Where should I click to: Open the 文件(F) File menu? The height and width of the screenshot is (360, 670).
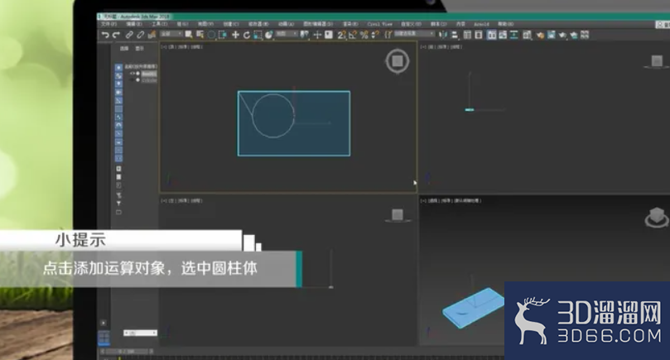click(x=108, y=24)
